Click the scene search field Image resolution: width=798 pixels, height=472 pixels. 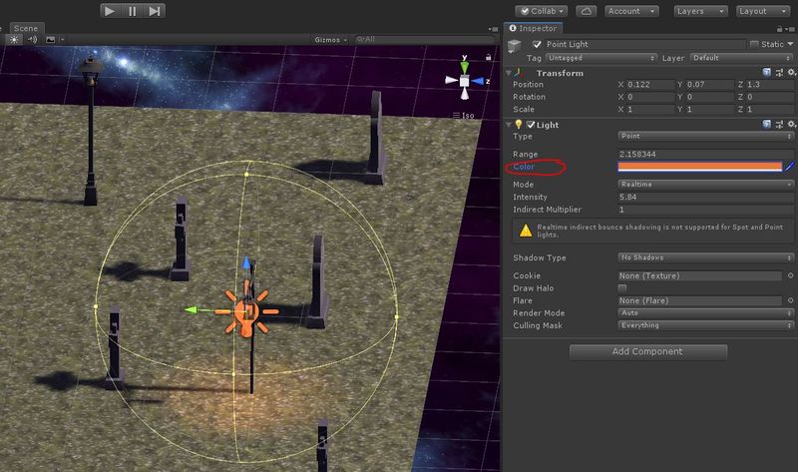tap(425, 39)
